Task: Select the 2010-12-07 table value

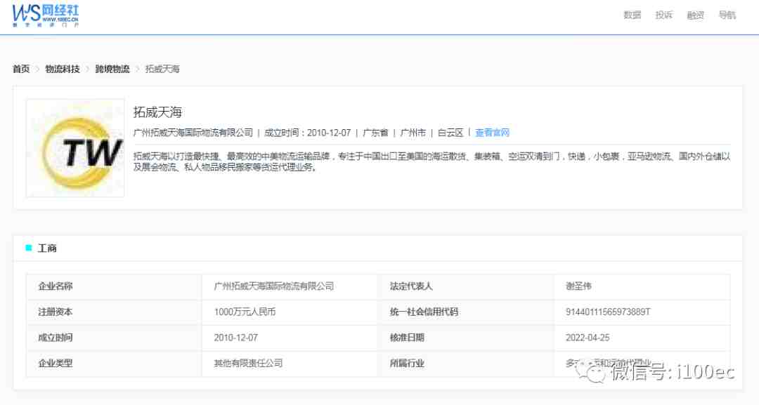Action: [x=290, y=338]
